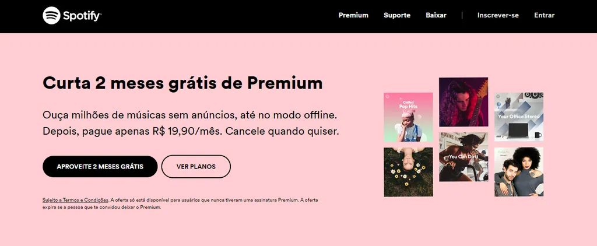This screenshot has width=597, height=246.
Task: Open the couple portrait playlist cover
Action: tap(518, 172)
